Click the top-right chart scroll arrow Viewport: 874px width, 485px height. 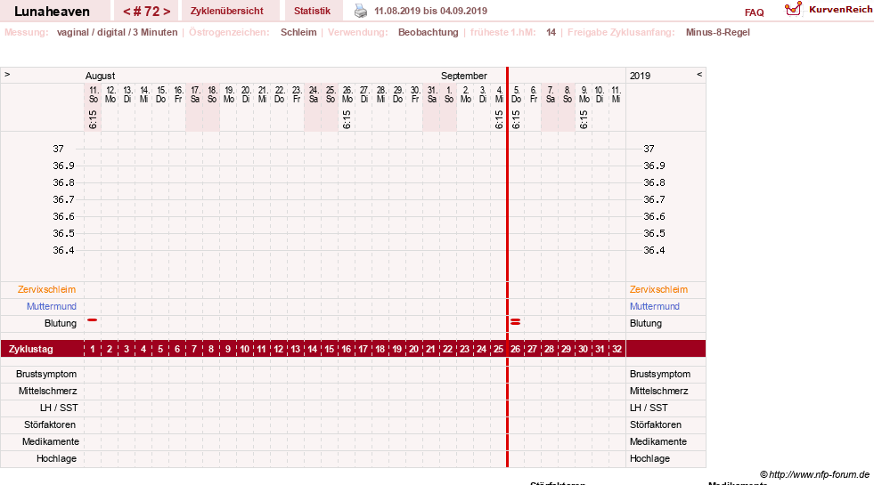[699, 74]
